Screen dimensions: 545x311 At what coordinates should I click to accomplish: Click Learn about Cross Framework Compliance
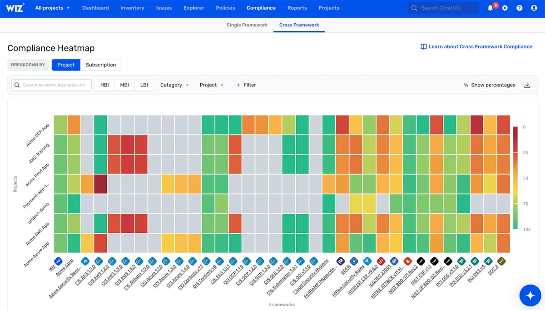coord(476,46)
